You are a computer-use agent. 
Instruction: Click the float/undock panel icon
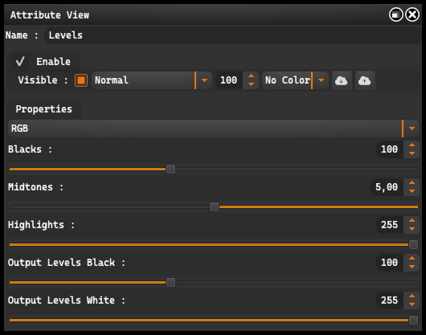click(x=395, y=14)
